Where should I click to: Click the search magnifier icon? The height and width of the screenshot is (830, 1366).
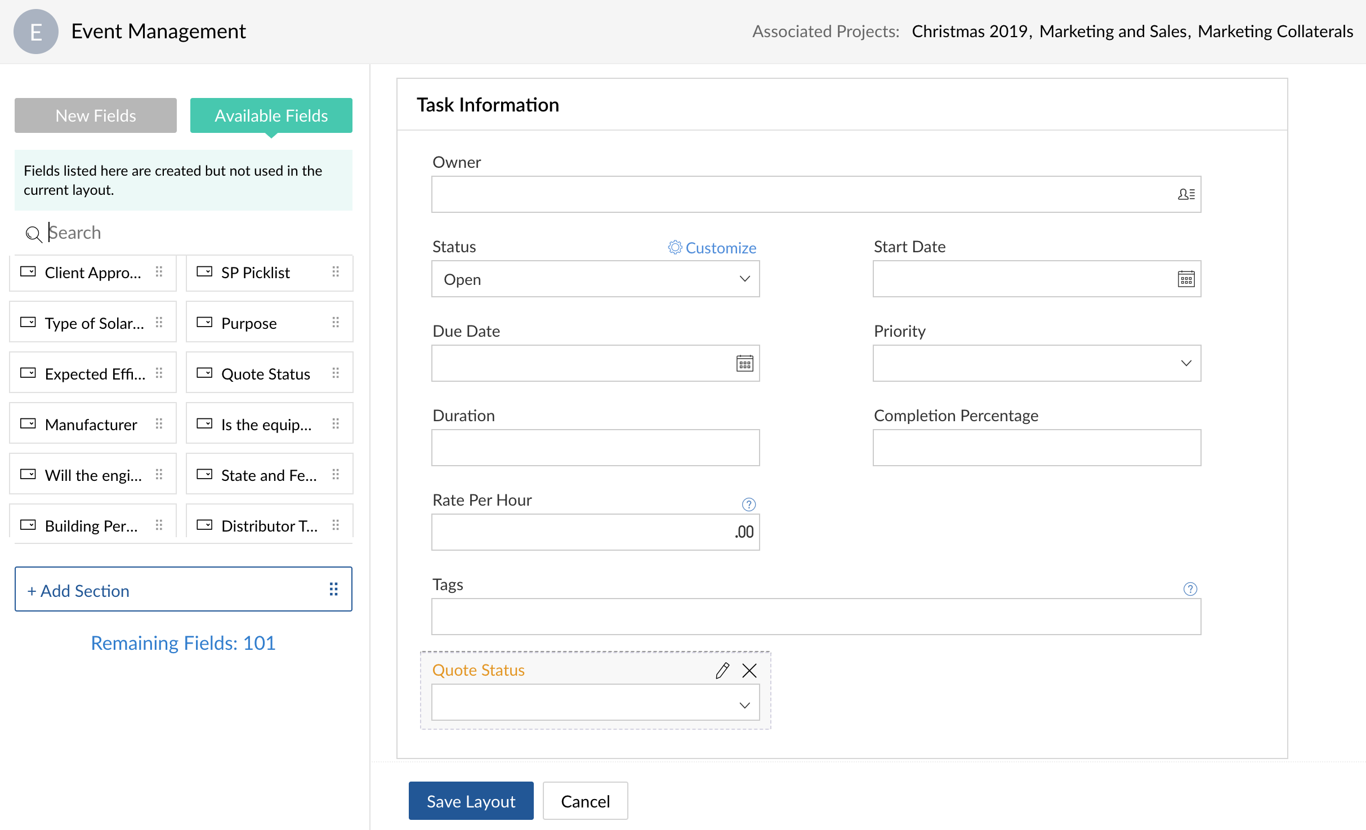pos(34,234)
